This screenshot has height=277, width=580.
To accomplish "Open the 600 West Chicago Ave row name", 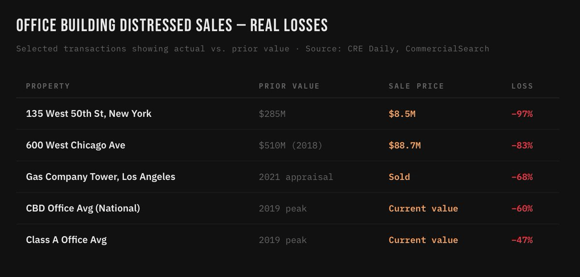I will (x=75, y=145).
